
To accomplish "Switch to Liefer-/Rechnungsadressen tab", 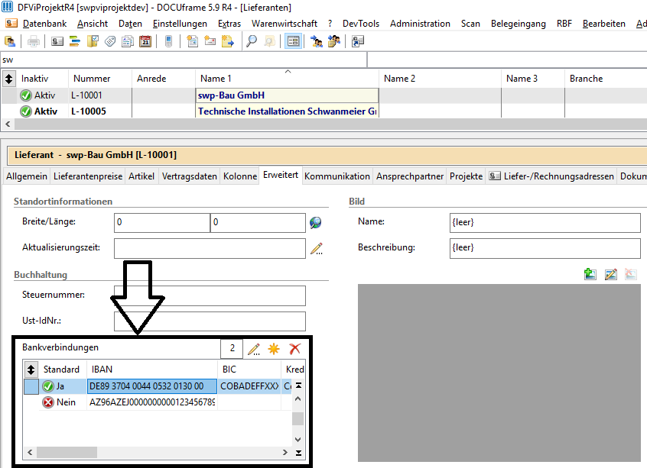I will (x=551, y=176).
